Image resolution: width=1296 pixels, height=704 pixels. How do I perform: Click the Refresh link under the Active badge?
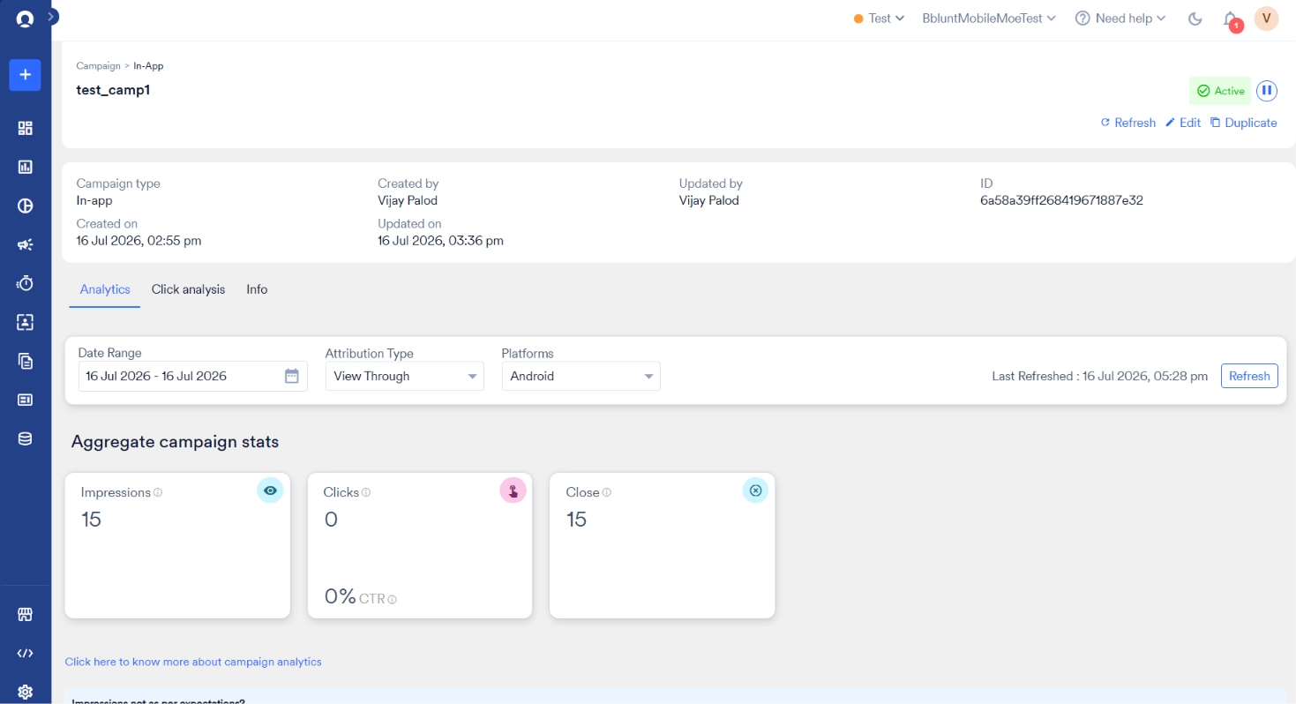tap(1127, 123)
